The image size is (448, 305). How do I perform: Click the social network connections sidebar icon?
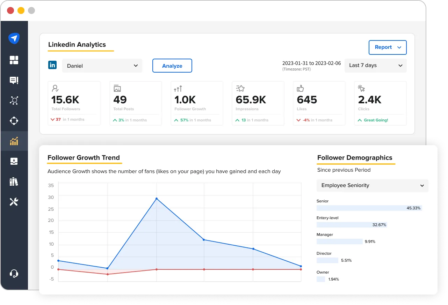[14, 101]
